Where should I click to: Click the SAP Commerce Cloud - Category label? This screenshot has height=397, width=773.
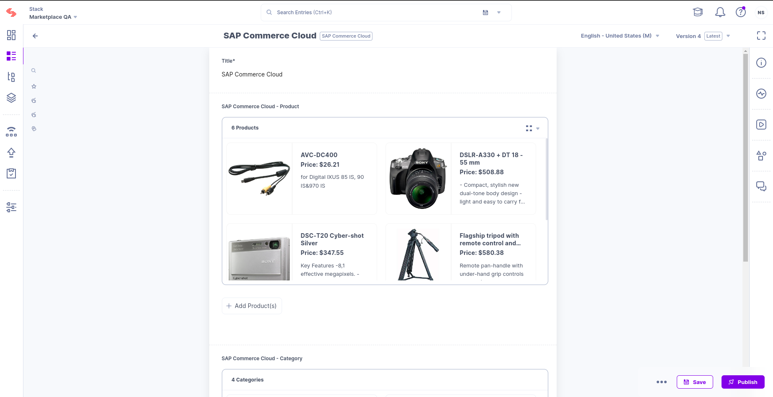click(262, 359)
